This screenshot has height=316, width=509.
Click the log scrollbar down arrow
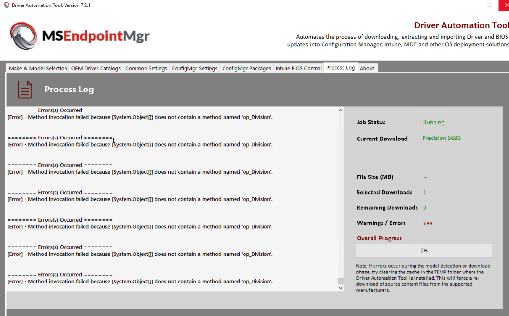pyautogui.click(x=341, y=288)
